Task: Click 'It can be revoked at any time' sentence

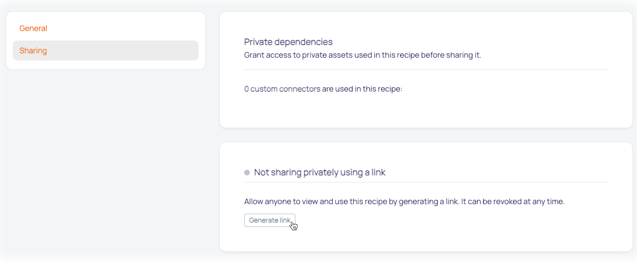Action: pos(513,201)
